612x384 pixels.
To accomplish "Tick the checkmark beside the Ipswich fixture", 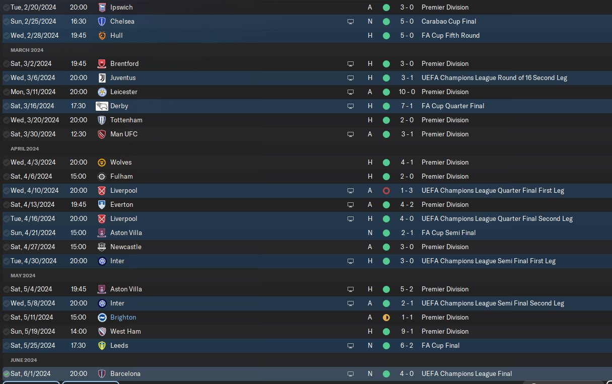I will 6,8.
